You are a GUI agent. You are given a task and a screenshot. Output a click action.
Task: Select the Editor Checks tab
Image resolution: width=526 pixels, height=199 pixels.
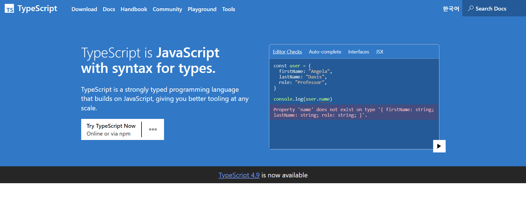(287, 52)
